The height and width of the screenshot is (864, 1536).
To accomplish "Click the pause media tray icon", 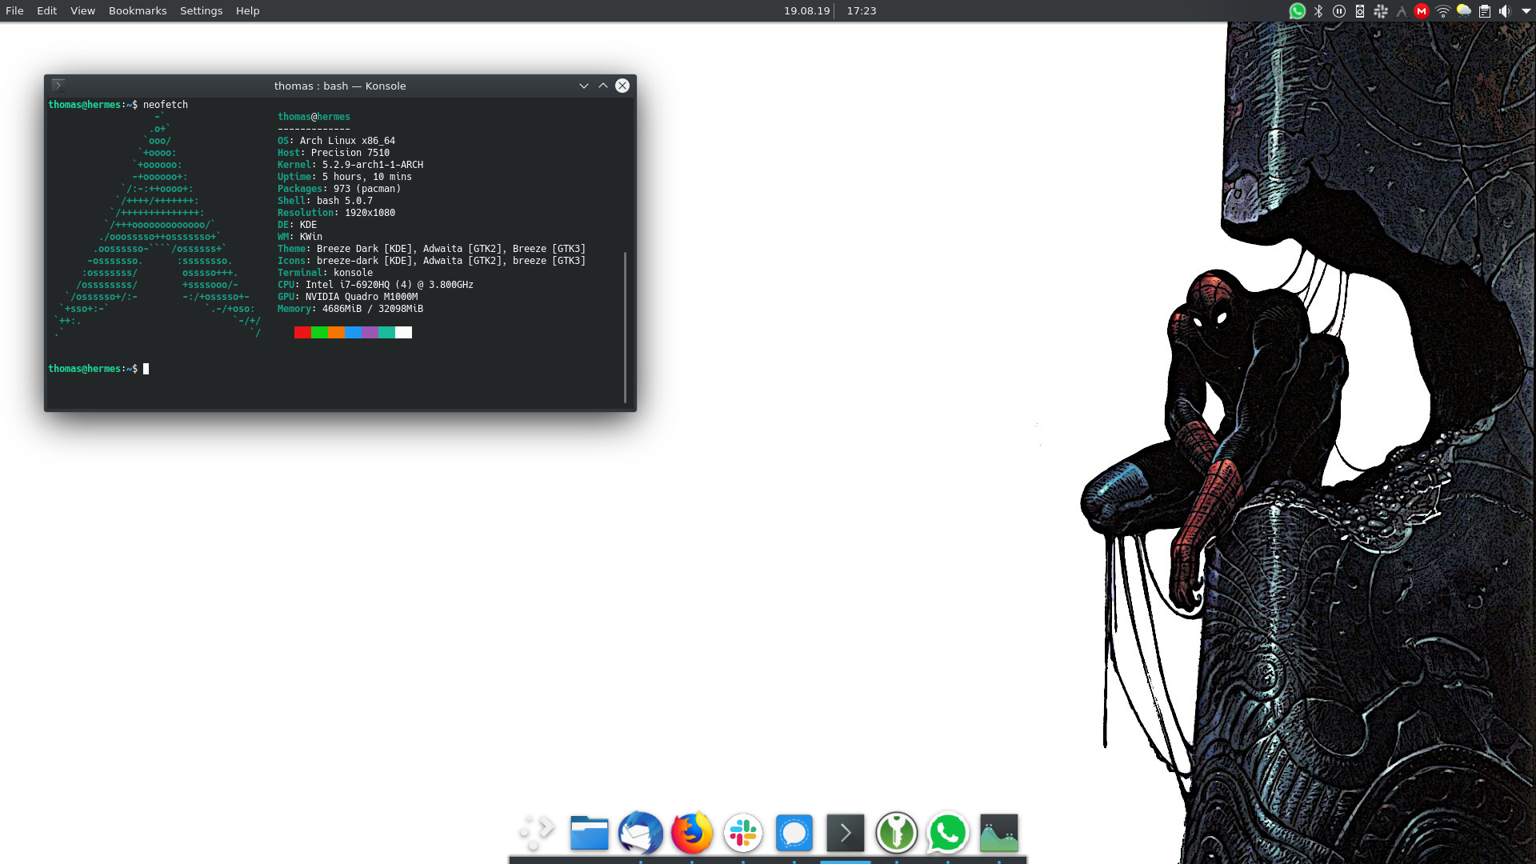I will (1339, 11).
